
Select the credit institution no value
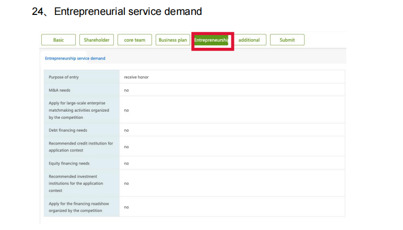pyautogui.click(x=126, y=147)
